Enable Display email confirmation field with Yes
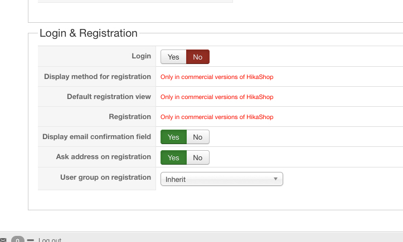Screen dimensions: 403x242 point(173,137)
